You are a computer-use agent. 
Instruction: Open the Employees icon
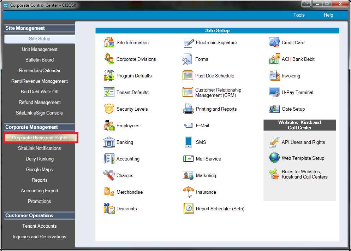point(109,125)
